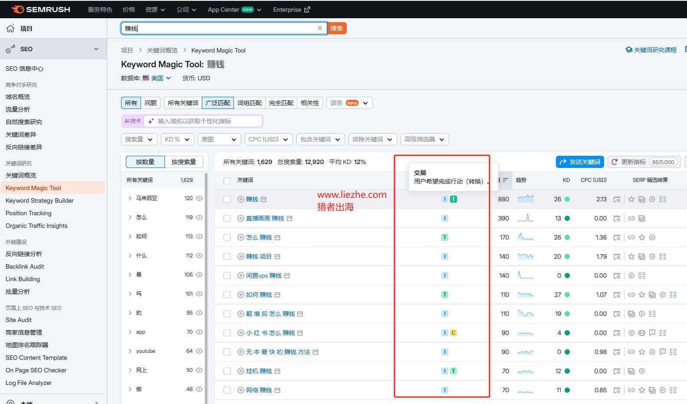The image size is (687, 404).
Task: Click the page icon next to 网络 赚钱
Action: click(277, 390)
